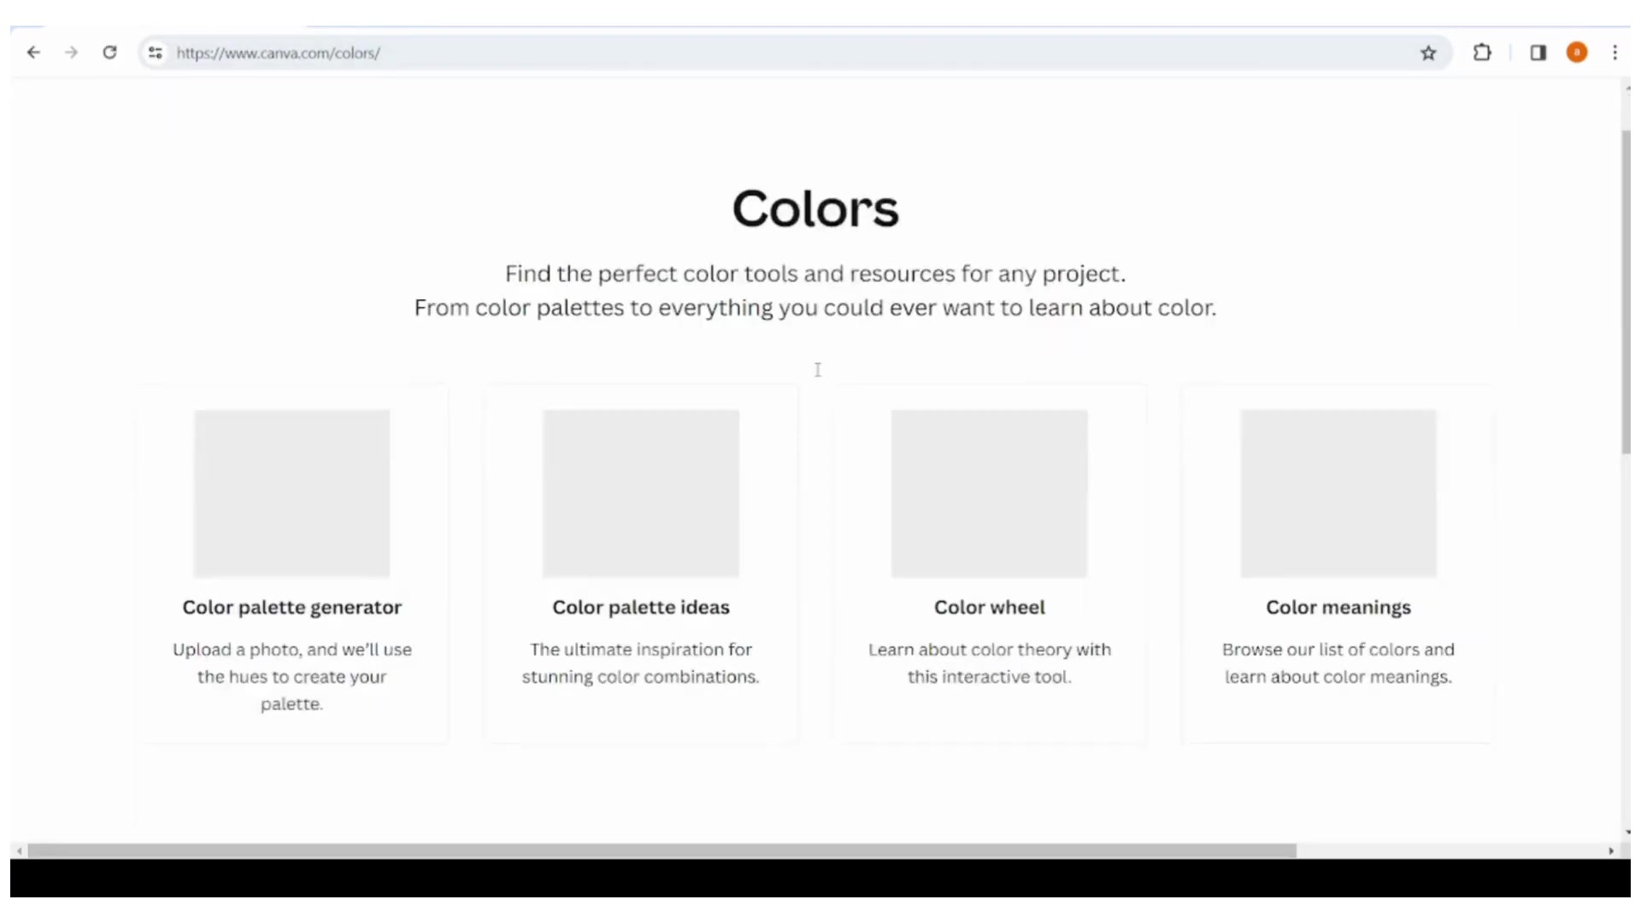
Task: Click the browser back arrow
Action: click(33, 53)
